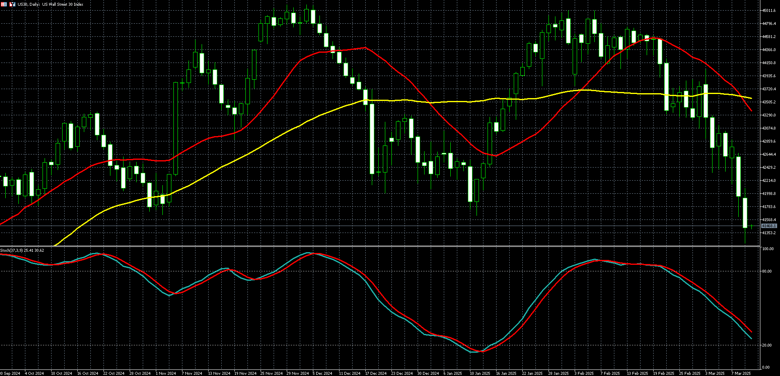Viewport: 780px width, 376px height.
Task: Click the 1 Nov 2024 date label
Action: (166, 373)
